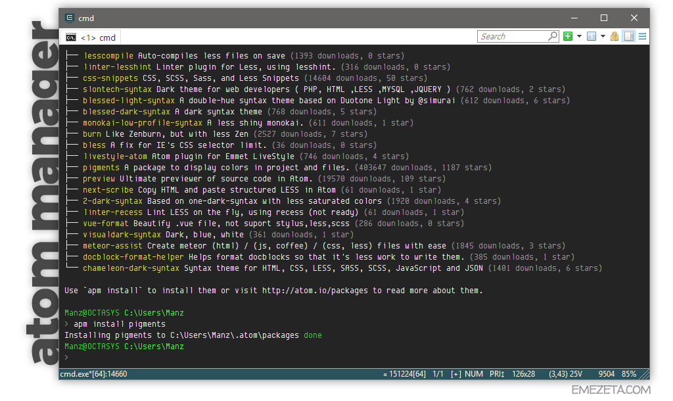Click the linter-lesshint package name
The height and width of the screenshot is (401, 673).
click(118, 67)
